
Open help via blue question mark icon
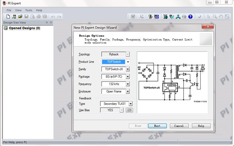[190, 16]
